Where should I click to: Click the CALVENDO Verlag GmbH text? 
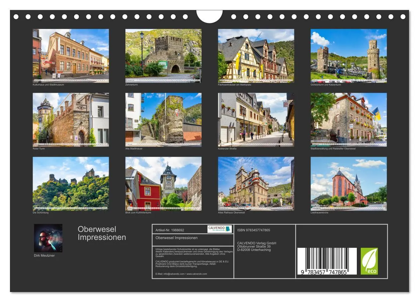[257, 243]
